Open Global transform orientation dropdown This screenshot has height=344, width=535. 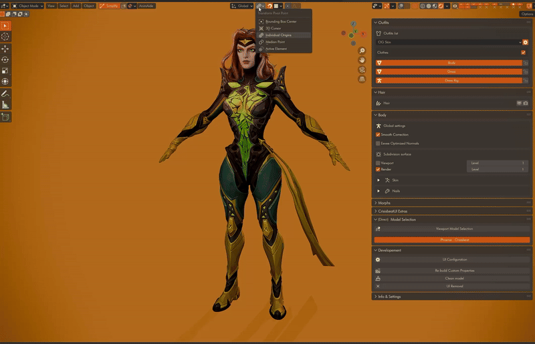241,6
